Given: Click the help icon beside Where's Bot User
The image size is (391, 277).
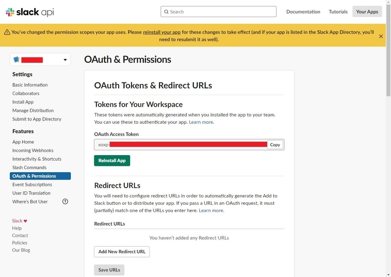Looking at the screenshot, I should coord(65,201).
